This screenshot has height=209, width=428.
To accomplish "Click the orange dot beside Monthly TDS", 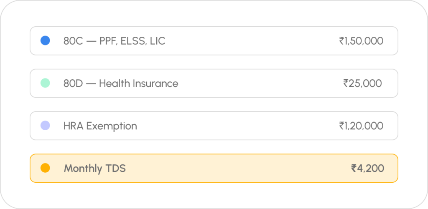I will [x=45, y=168].
